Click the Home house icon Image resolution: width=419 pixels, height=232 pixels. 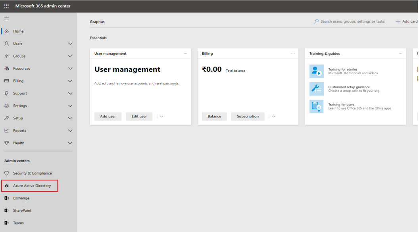pyautogui.click(x=7, y=31)
